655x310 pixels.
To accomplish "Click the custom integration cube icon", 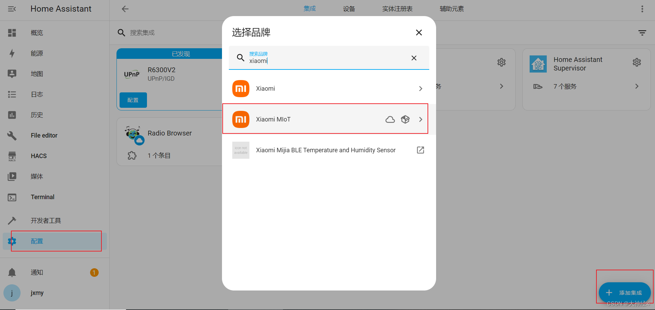I will 405,119.
